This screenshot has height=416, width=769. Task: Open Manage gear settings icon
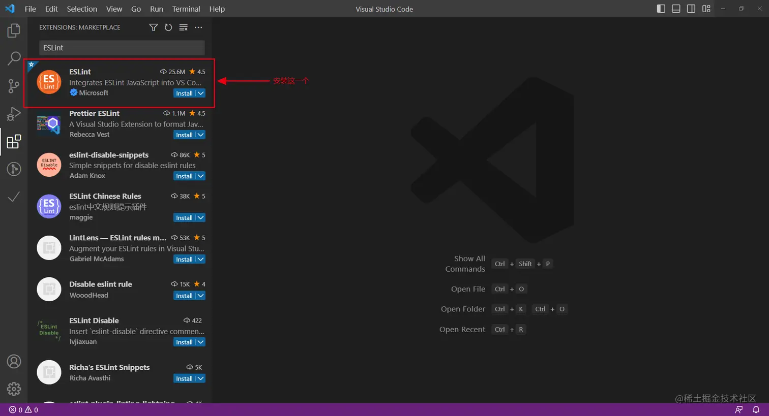click(x=14, y=389)
